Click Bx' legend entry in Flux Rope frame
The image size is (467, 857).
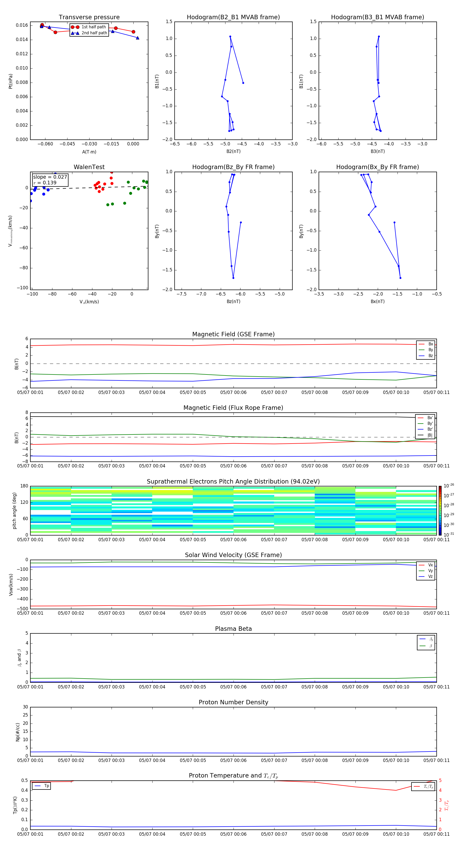pyautogui.click(x=425, y=418)
